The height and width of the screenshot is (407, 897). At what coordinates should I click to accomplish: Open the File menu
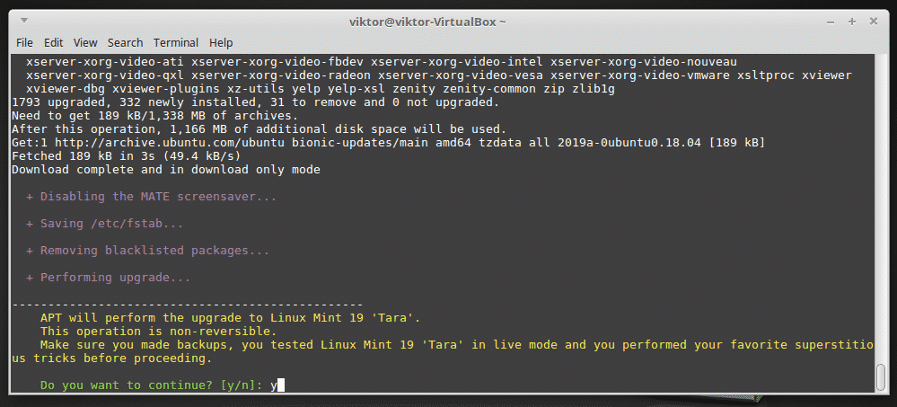point(24,42)
